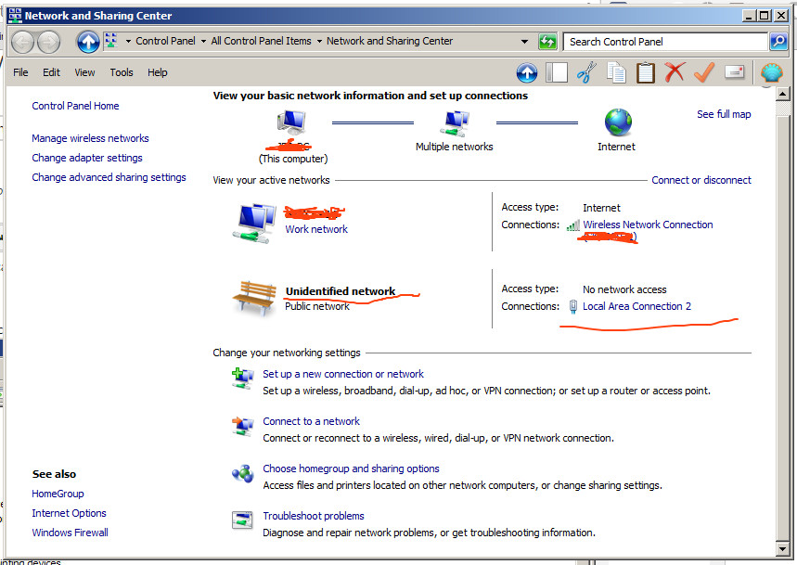Open Change adapter settings

click(x=87, y=158)
